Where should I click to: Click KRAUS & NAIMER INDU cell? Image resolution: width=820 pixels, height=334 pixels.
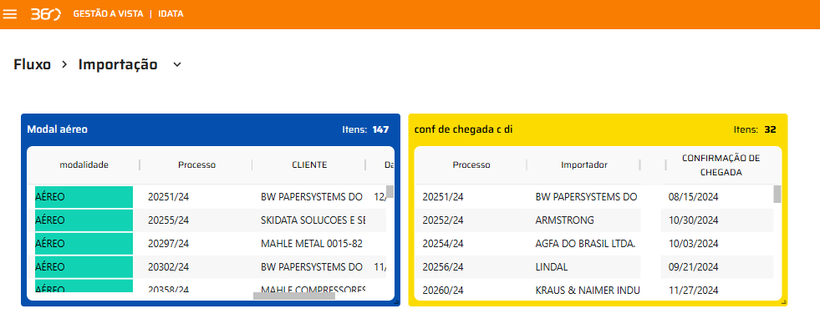click(x=588, y=290)
